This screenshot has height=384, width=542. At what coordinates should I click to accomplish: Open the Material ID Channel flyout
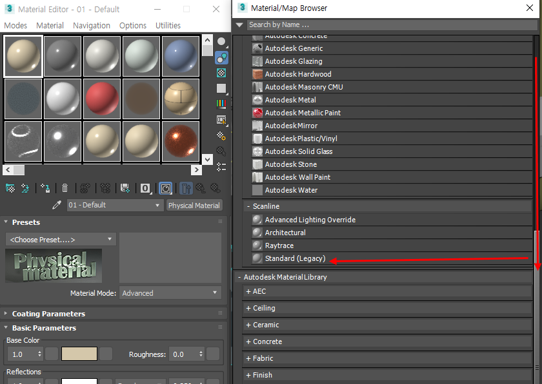coord(146,188)
